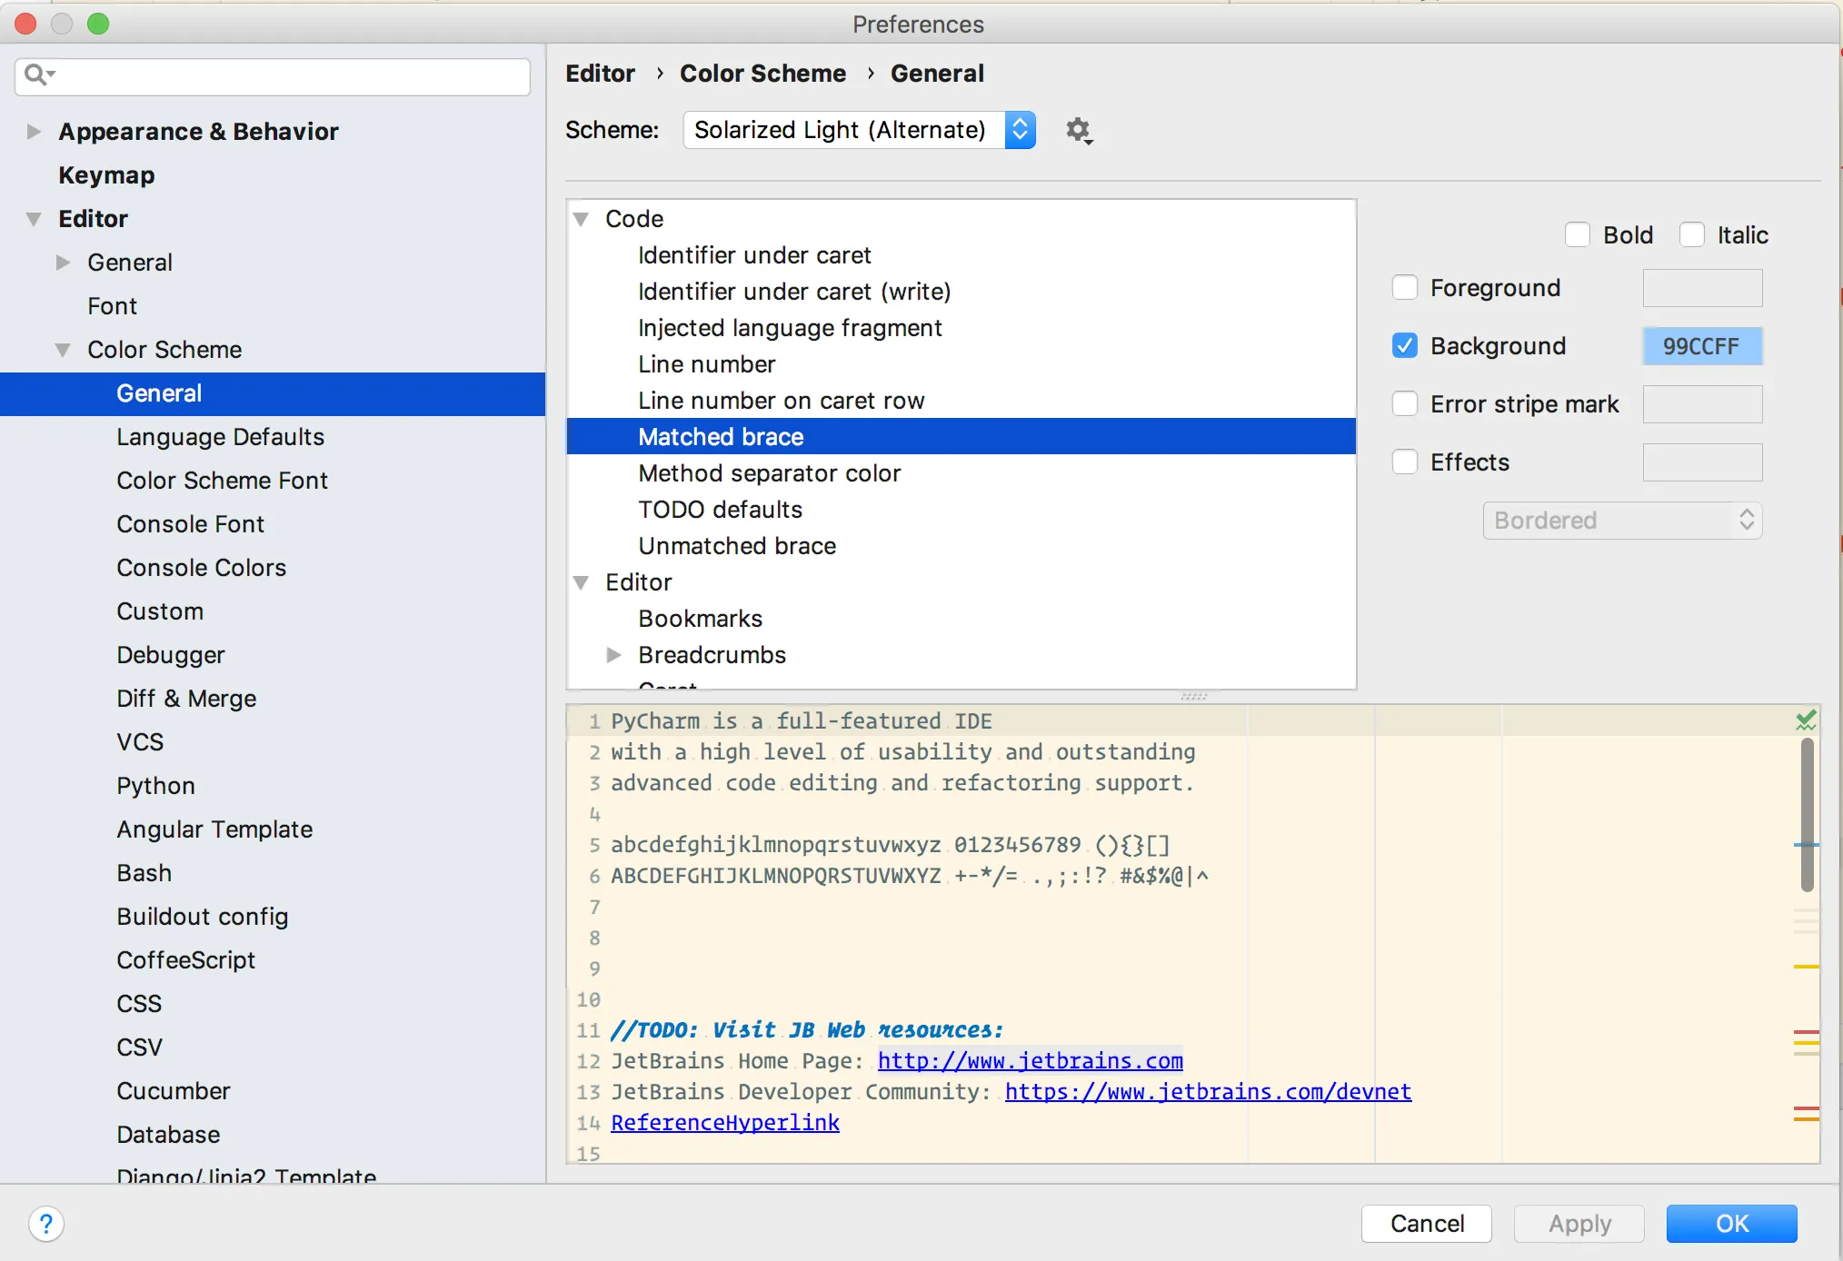Click the OK button

click(1731, 1224)
